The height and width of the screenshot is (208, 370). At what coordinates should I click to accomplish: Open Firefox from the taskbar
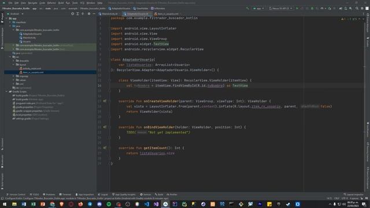point(80,204)
